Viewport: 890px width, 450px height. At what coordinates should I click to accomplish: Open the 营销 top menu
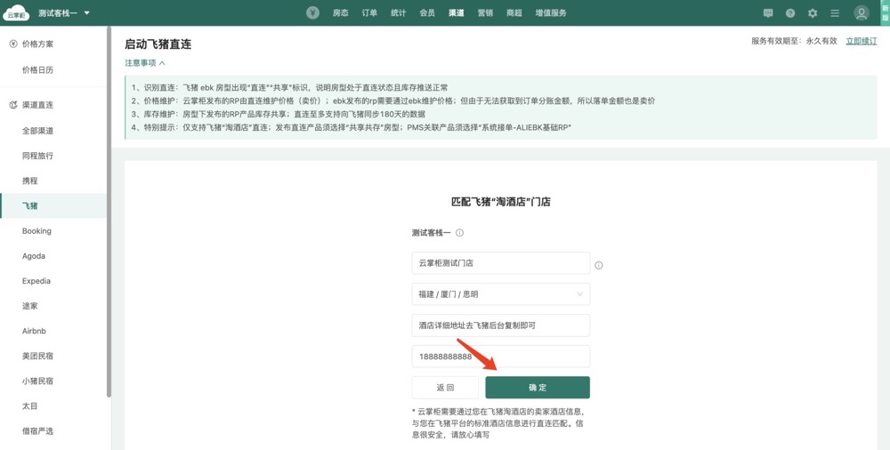pyautogui.click(x=485, y=13)
